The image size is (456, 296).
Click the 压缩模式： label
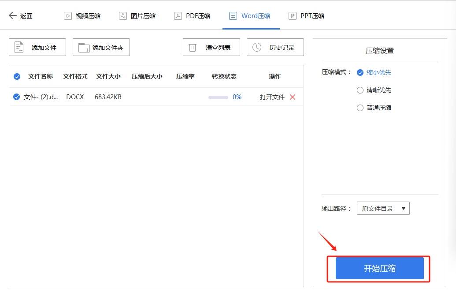pyautogui.click(x=337, y=72)
